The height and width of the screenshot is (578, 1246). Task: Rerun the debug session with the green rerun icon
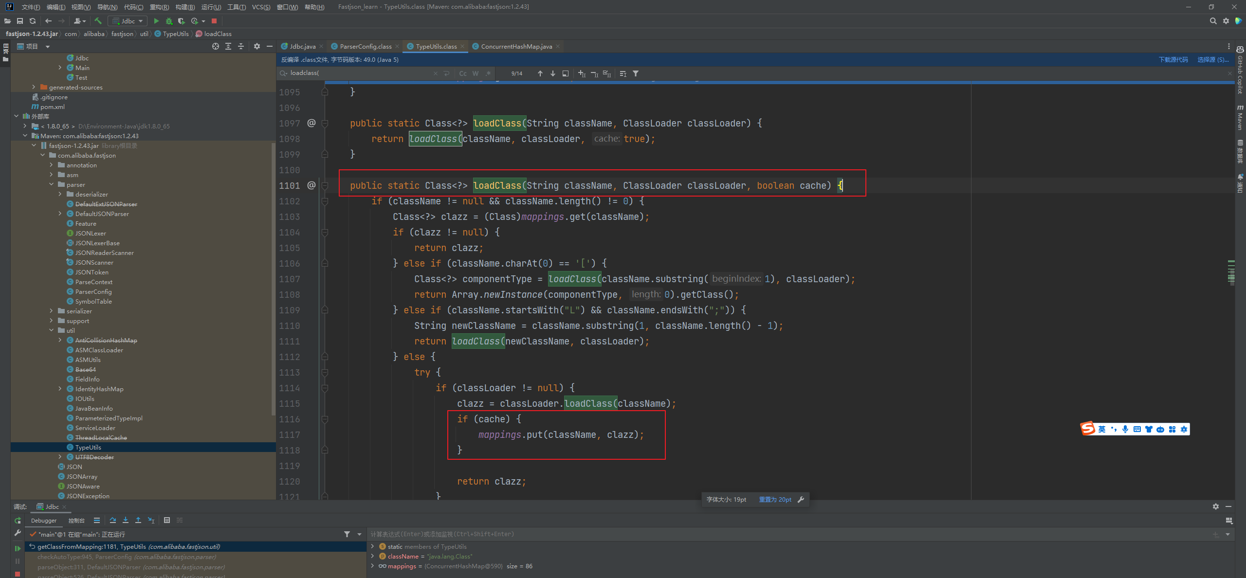point(18,521)
